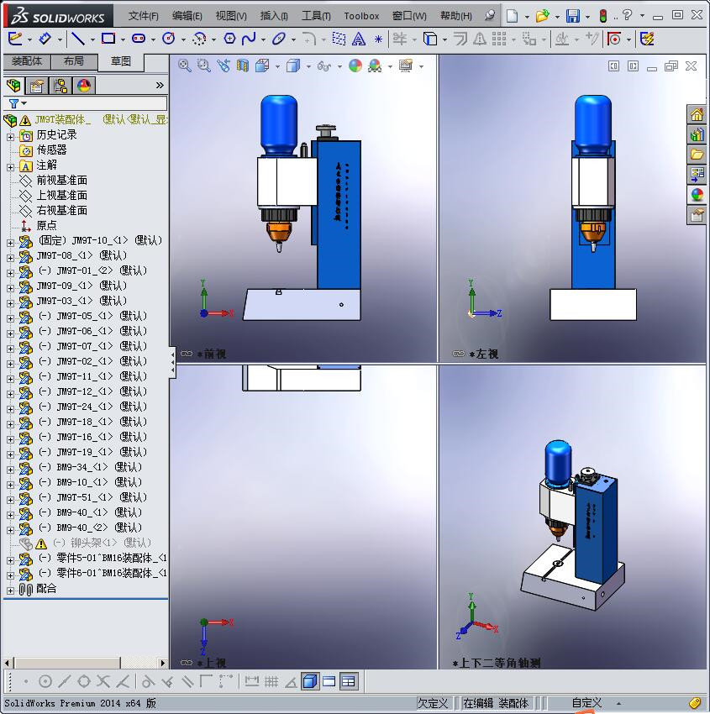Open the View Orientation dropdown arrow

(277, 67)
